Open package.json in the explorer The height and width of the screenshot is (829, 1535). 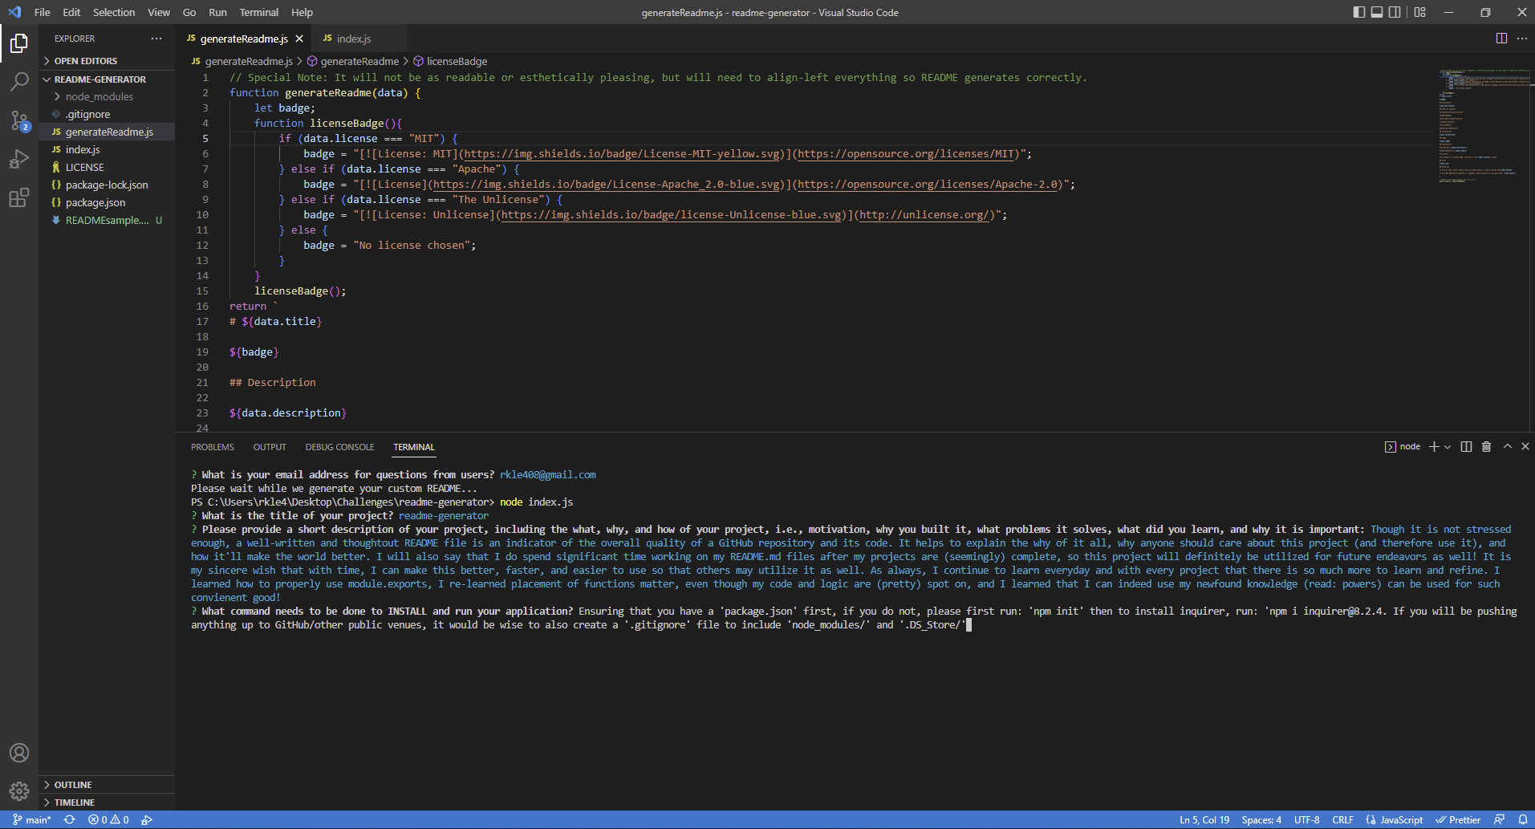(x=107, y=202)
